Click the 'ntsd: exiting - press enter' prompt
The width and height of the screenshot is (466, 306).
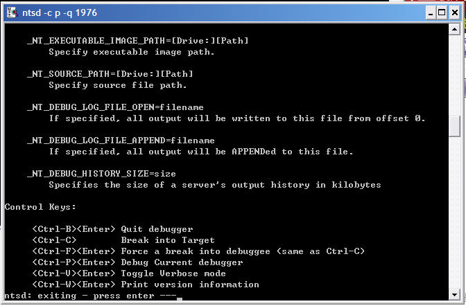(x=90, y=296)
